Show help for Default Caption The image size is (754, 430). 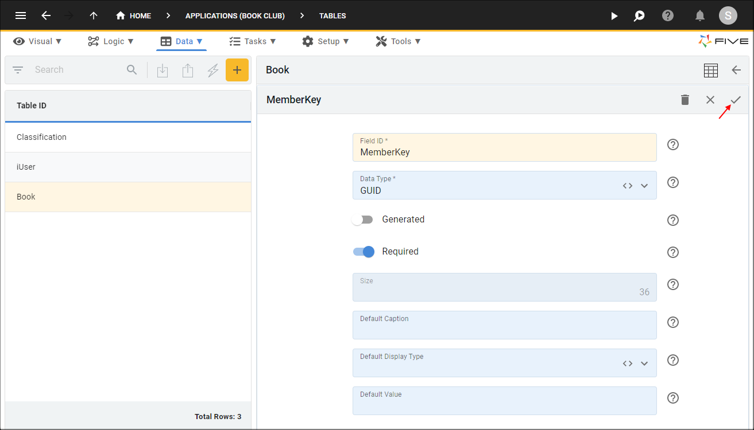tap(673, 322)
